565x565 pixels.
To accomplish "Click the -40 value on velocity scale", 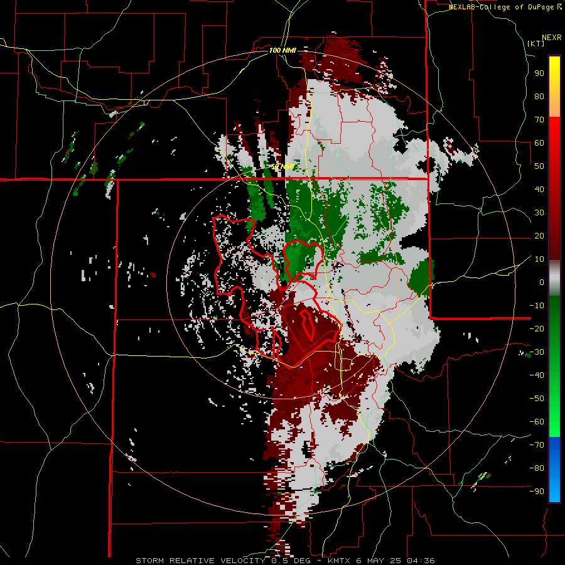I will (537, 375).
